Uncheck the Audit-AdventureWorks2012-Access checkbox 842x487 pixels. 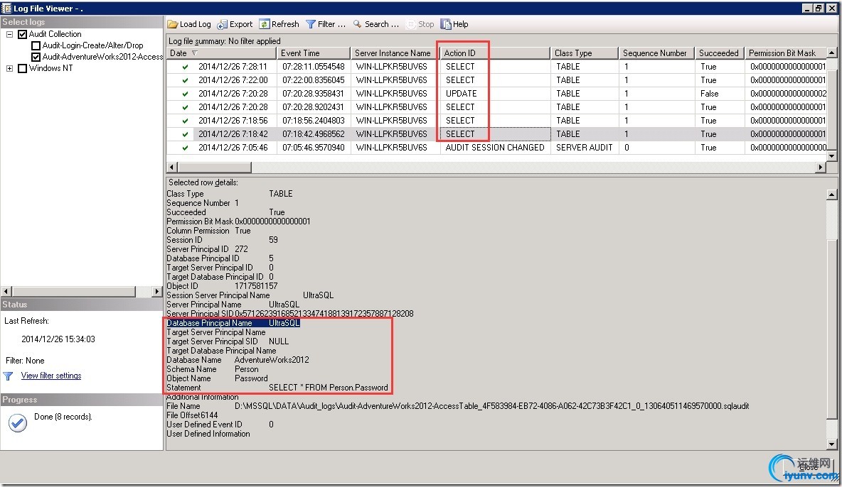[36, 57]
